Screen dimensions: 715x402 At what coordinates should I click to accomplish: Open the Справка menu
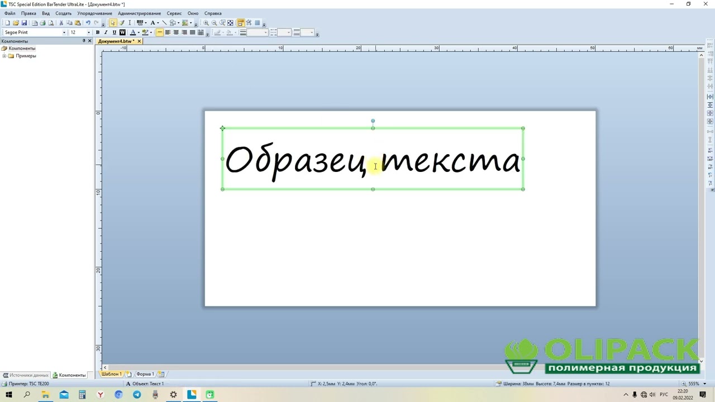[213, 13]
